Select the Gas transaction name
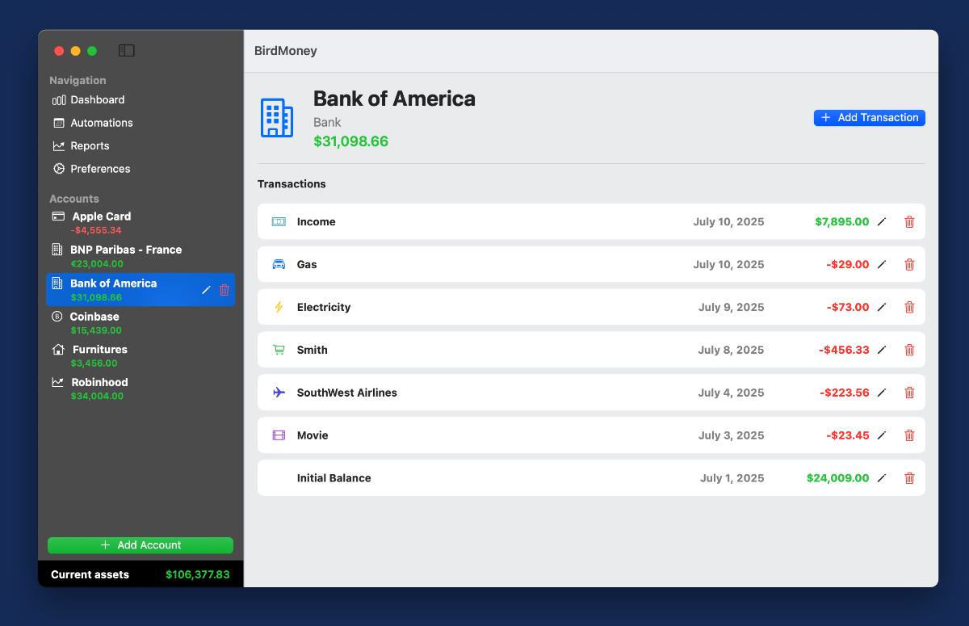Image resolution: width=969 pixels, height=626 pixels. (x=307, y=265)
